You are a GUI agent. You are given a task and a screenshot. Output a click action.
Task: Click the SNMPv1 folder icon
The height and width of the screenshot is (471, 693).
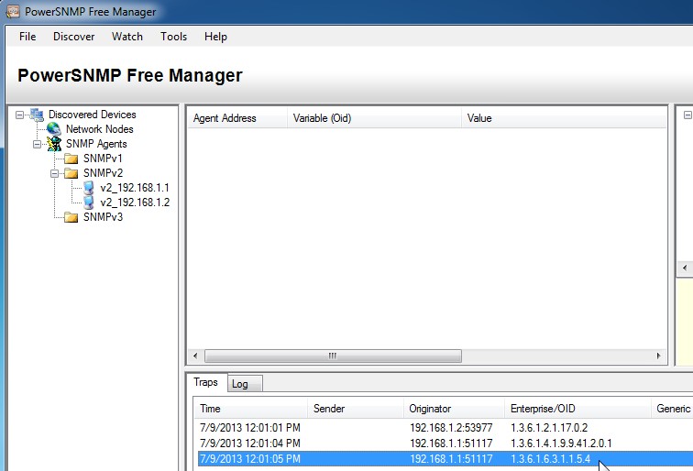pos(71,159)
